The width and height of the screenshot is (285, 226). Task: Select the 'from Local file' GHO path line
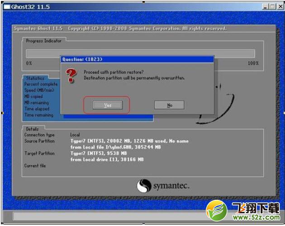116,147
